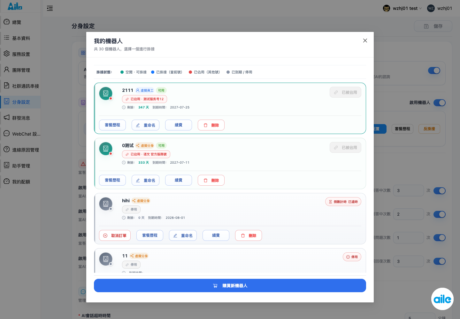Click the 儲存 save button
This screenshot has width=460, height=319.
[433, 26]
